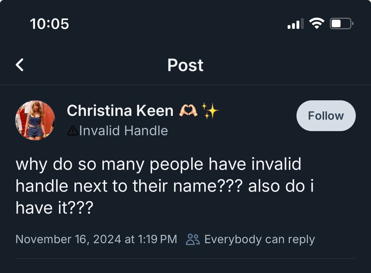The image size is (371, 273).
Task: Follow Christina Keen using the Follow button
Action: click(x=325, y=116)
